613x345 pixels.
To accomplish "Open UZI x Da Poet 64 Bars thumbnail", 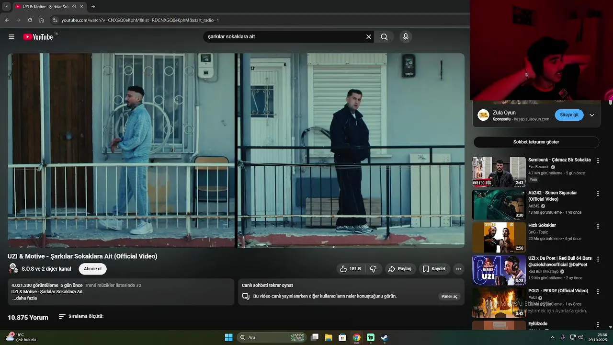I will (x=499, y=270).
